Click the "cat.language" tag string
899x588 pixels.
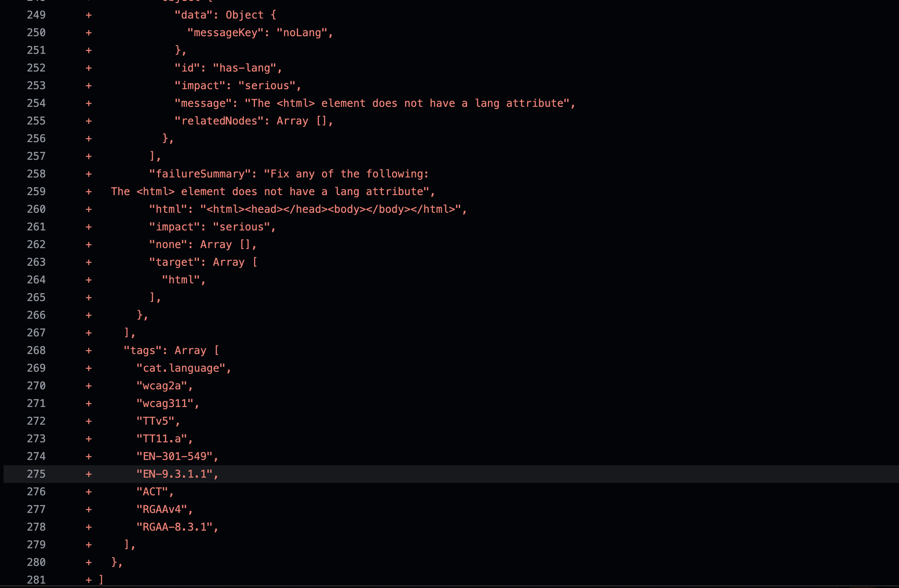coord(181,368)
